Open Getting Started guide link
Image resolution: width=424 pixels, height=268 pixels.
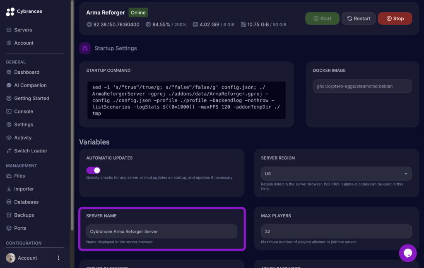tap(31, 99)
